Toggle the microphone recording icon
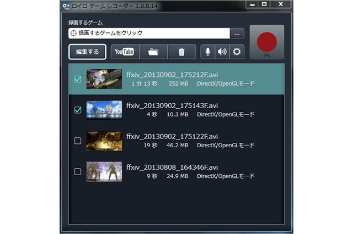 [x=208, y=52]
